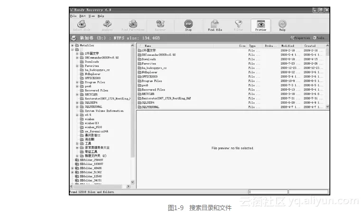Expand the RECYCLER tree folder
Screen dimensions: 364x212
[x=77, y=95]
